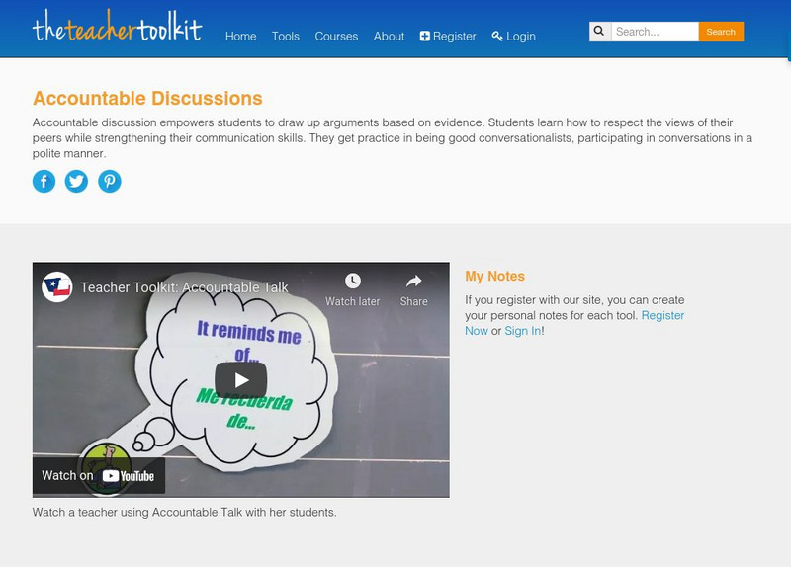Click the Facebook share icon
The height and width of the screenshot is (567, 791).
pyautogui.click(x=44, y=181)
